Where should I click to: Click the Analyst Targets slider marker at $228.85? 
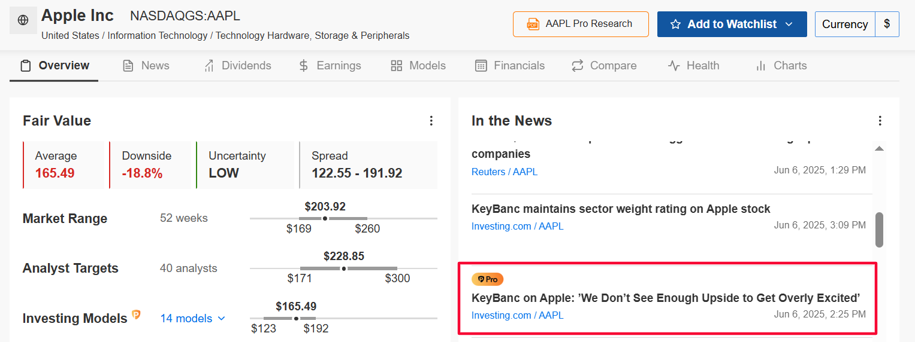(344, 268)
